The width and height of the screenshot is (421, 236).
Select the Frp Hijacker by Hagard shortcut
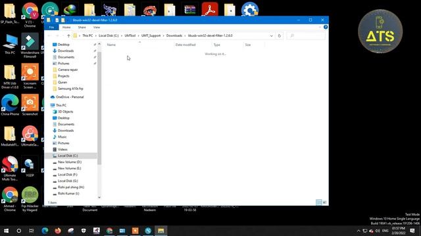[30, 199]
